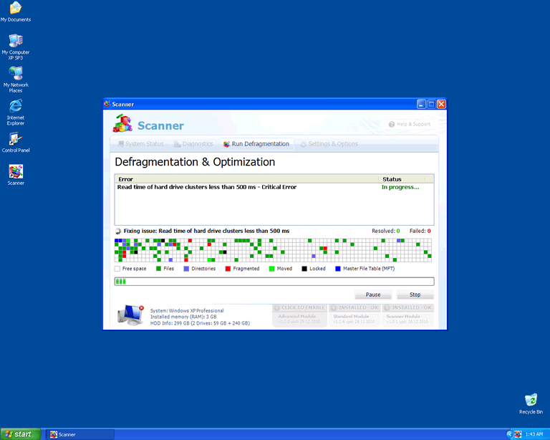The height and width of the screenshot is (440, 550).
Task: Click the computer error icon beside system info
Action: tap(130, 315)
